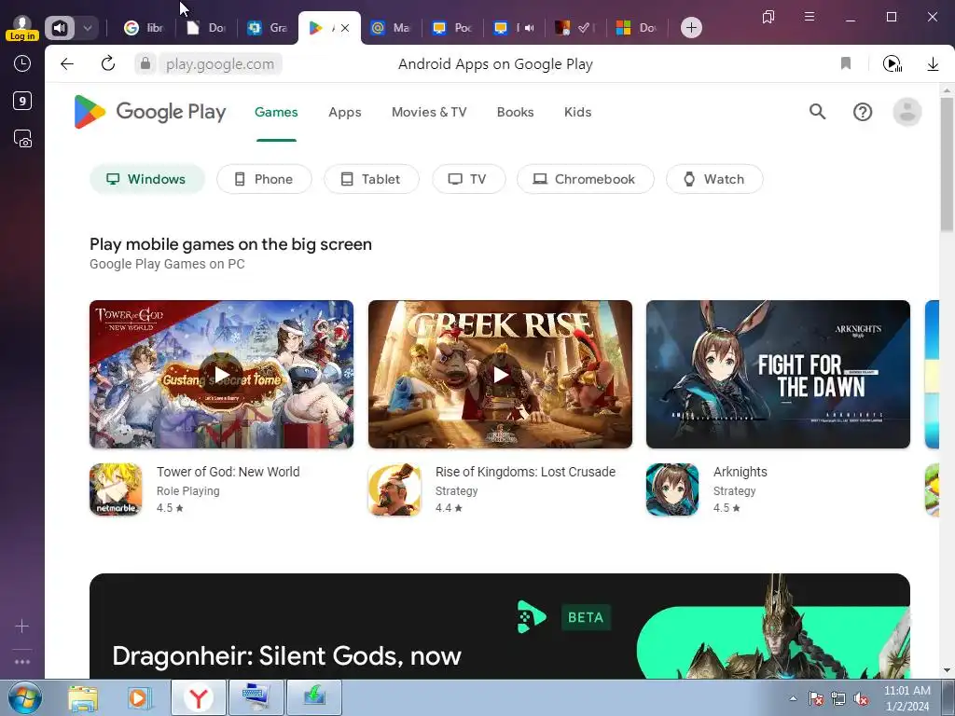This screenshot has width=955, height=716.
Task: Open the Books section
Action: [515, 112]
